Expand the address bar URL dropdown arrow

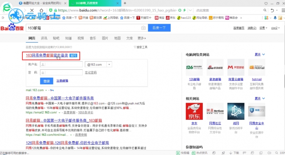click(190, 10)
